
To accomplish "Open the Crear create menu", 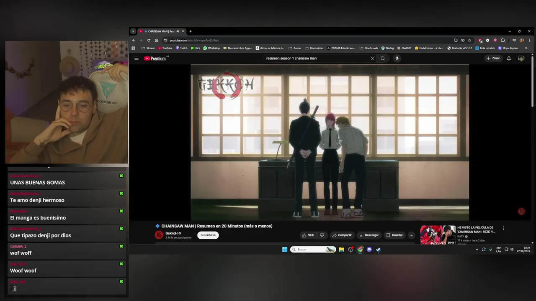I will [x=493, y=59].
